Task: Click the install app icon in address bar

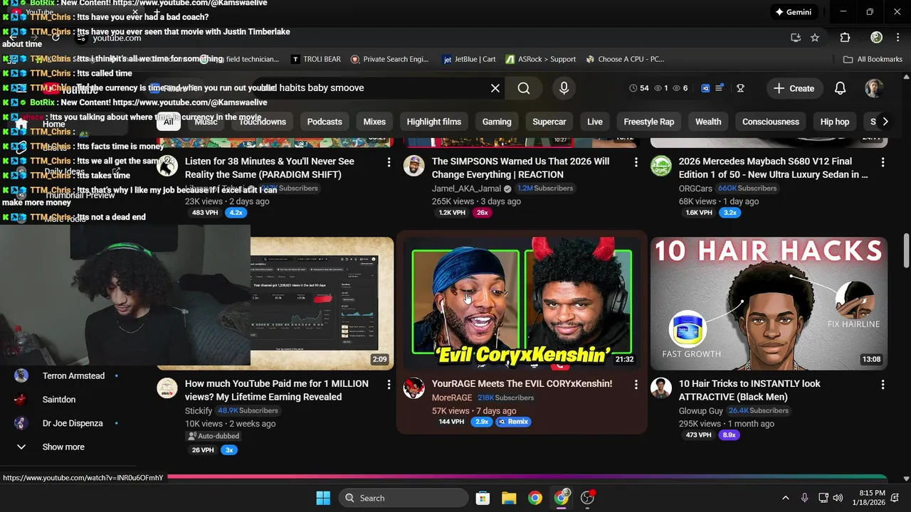Action: tap(796, 38)
